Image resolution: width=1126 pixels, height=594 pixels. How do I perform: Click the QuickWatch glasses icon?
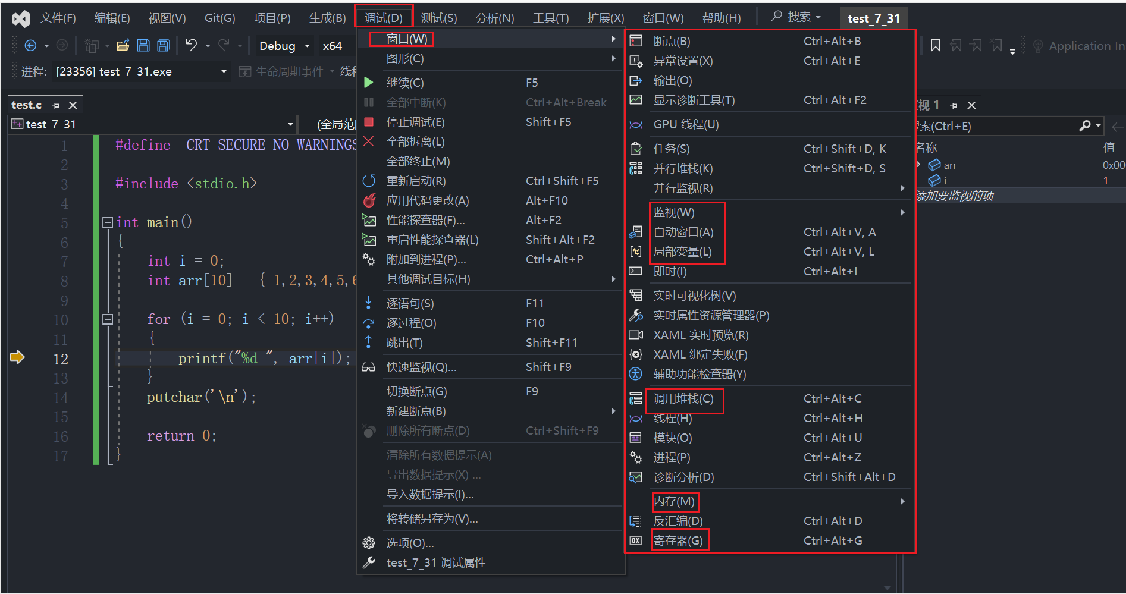[x=369, y=367]
